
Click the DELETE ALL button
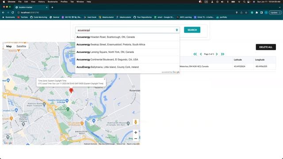[x=266, y=47]
